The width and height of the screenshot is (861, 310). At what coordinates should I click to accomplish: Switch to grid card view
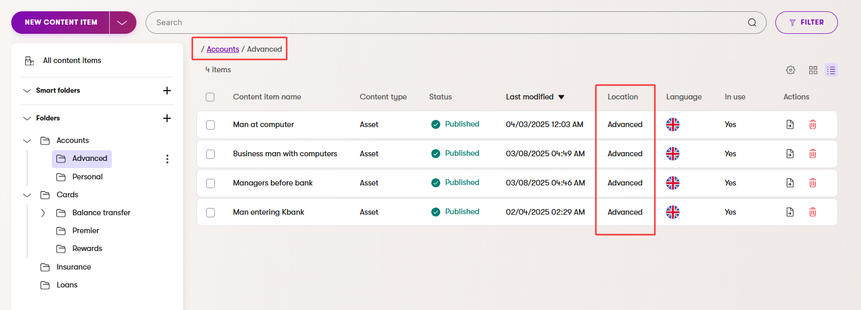coord(813,70)
